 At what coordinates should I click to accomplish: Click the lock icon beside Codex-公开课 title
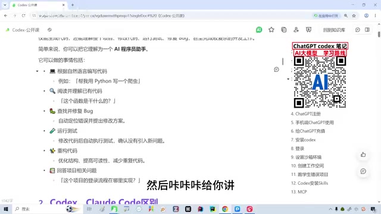49,30
